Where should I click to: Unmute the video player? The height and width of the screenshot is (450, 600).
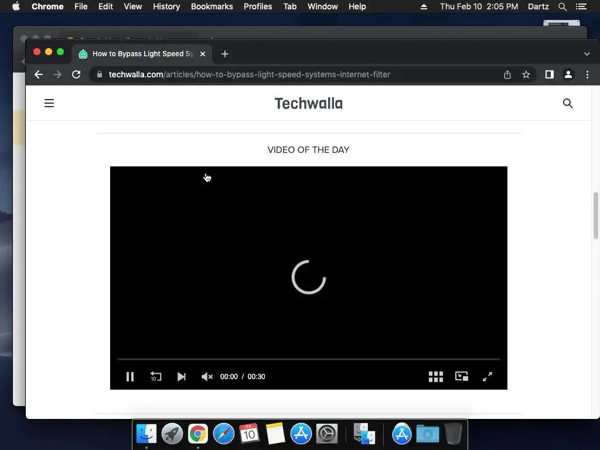point(207,377)
